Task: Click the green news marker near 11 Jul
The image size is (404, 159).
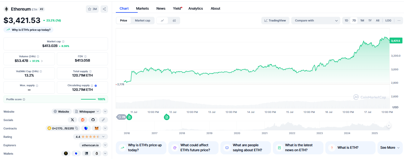Action: 129,117
